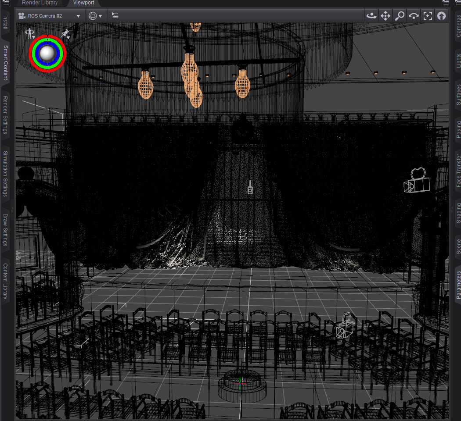The height and width of the screenshot is (421, 461).
Task: Open the pin tool dropdown icon
Action: [x=65, y=34]
